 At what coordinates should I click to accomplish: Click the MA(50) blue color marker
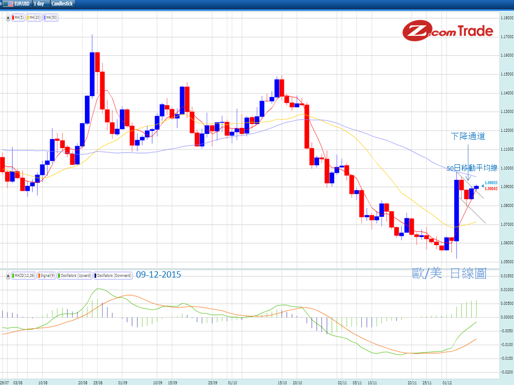coord(45,17)
